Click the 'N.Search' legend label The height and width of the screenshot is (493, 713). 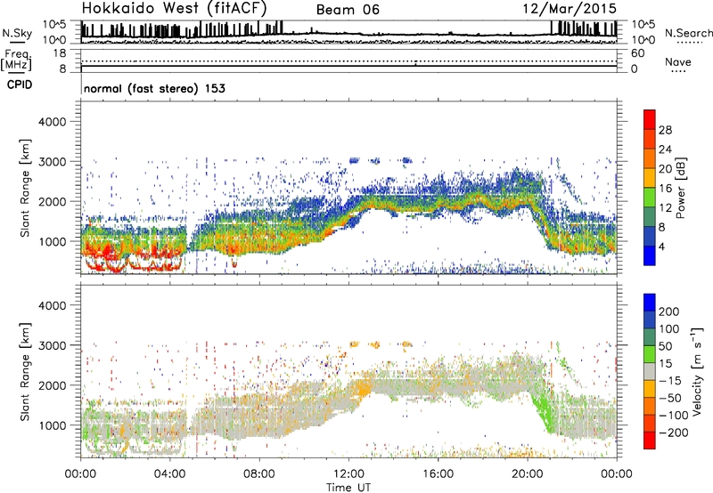[688, 33]
